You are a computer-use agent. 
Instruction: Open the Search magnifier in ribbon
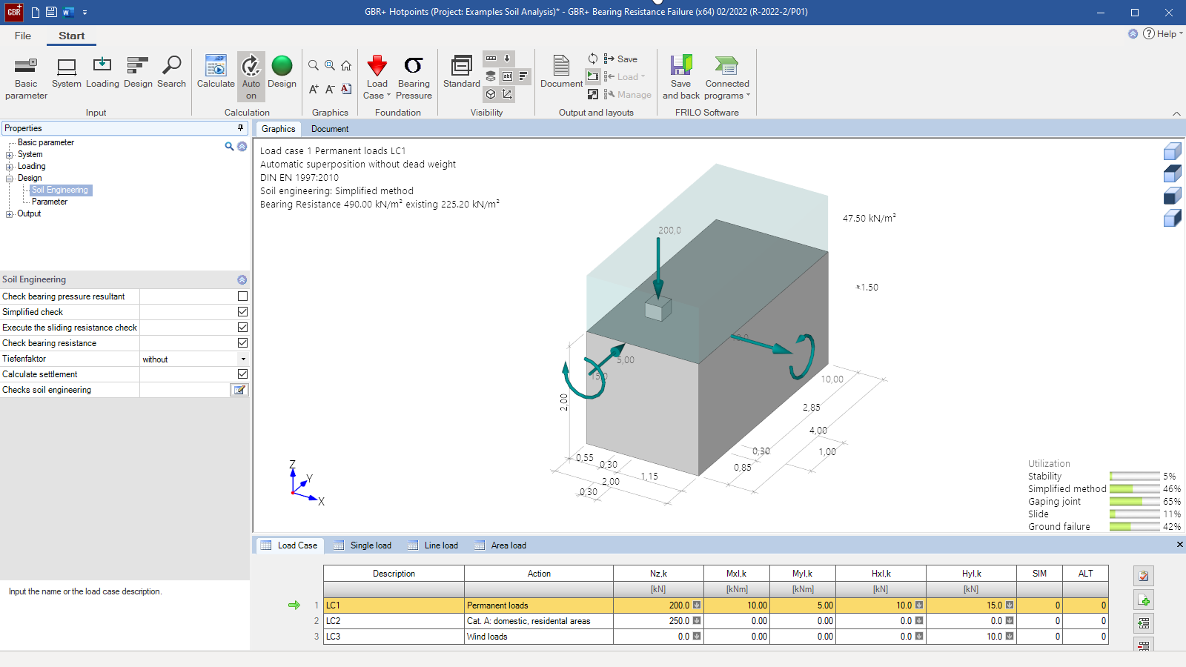click(171, 73)
